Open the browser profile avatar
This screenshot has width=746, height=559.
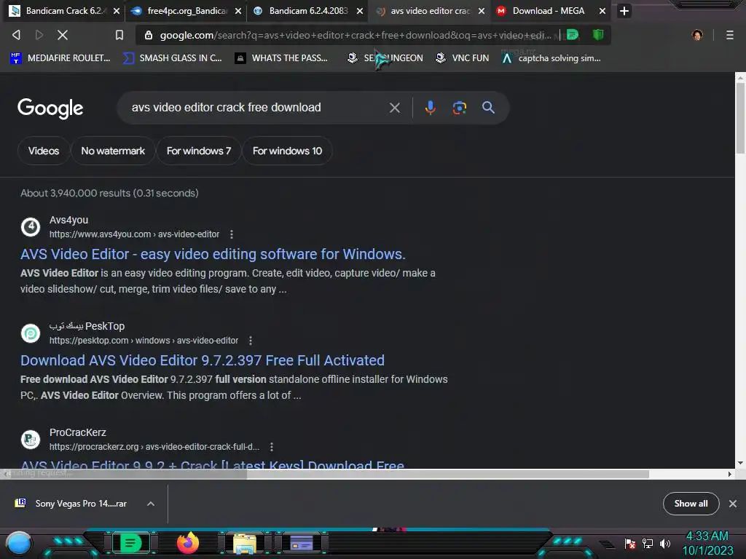coord(697,35)
